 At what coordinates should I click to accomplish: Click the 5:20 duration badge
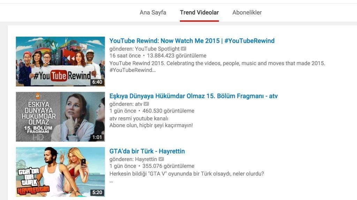[97, 192]
